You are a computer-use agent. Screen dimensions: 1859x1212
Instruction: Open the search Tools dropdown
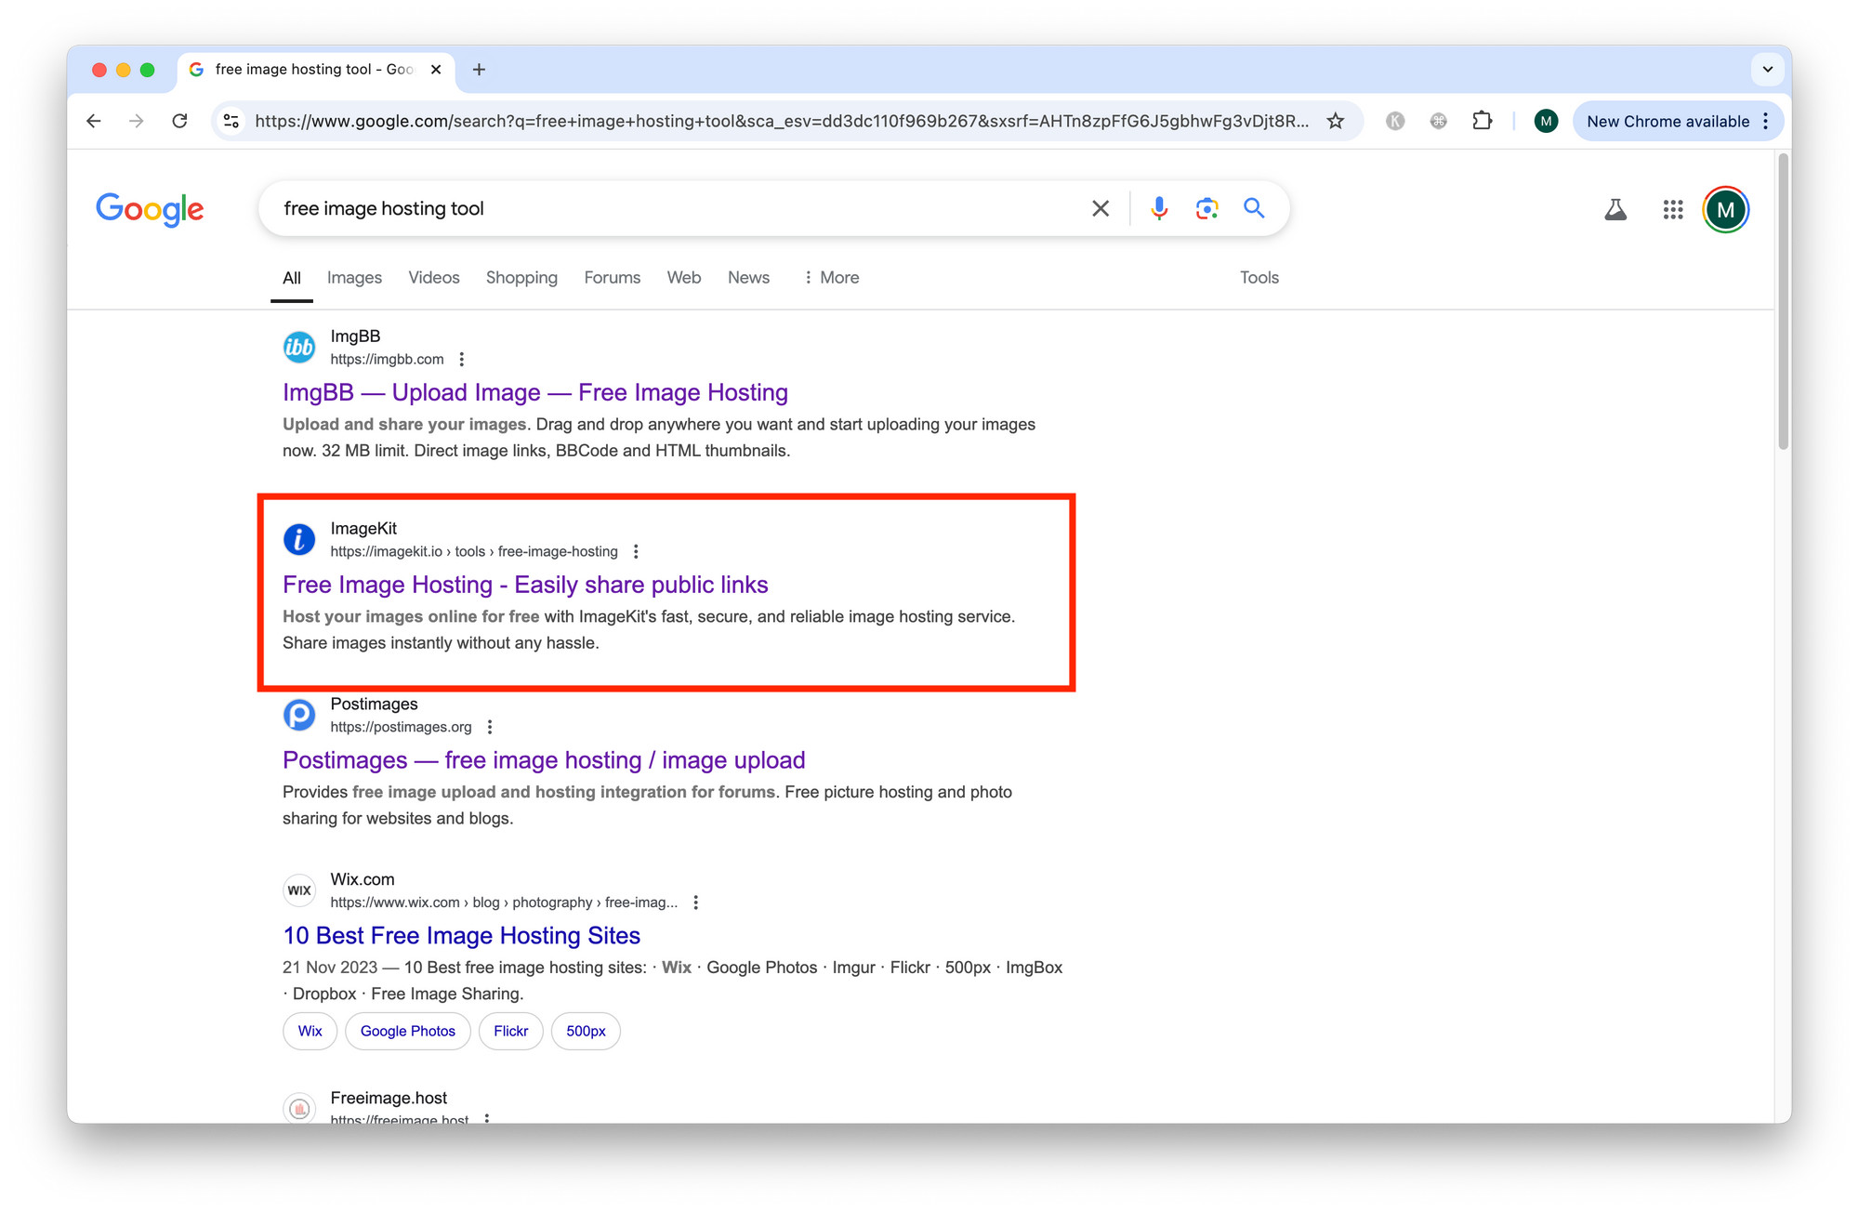1259,278
